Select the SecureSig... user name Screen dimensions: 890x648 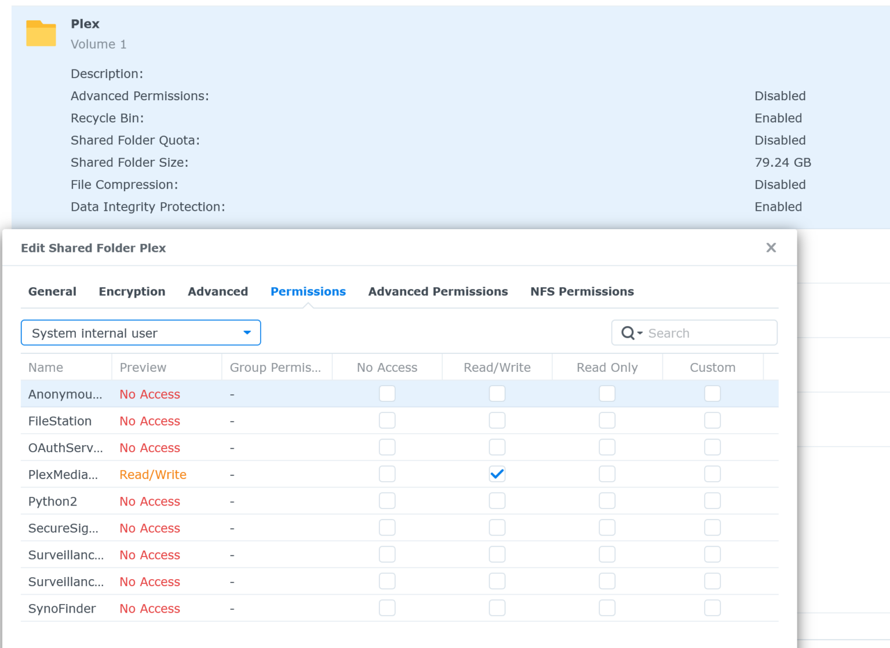pos(63,528)
